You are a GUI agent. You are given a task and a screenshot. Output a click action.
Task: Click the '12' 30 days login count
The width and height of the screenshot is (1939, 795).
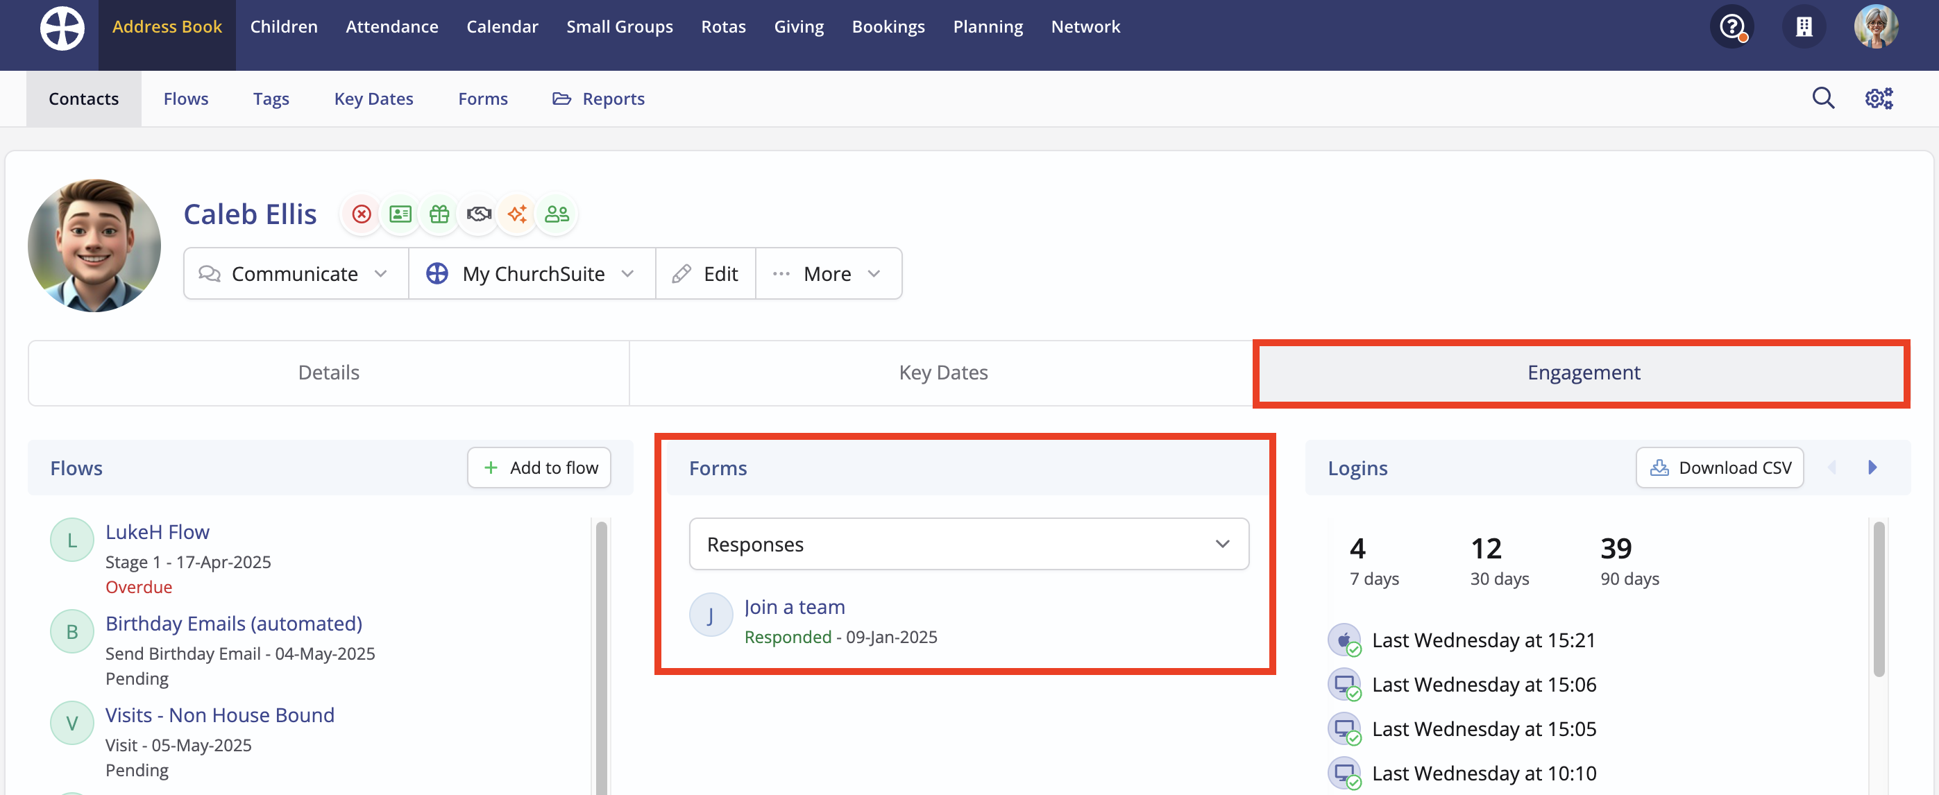(1486, 548)
